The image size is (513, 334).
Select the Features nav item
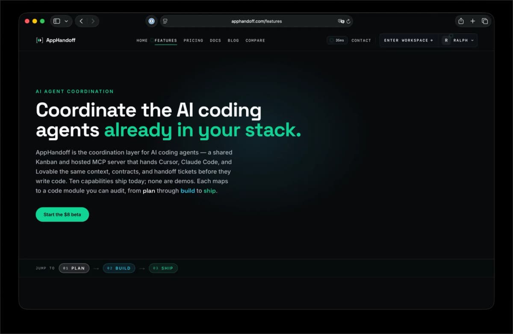pyautogui.click(x=166, y=41)
